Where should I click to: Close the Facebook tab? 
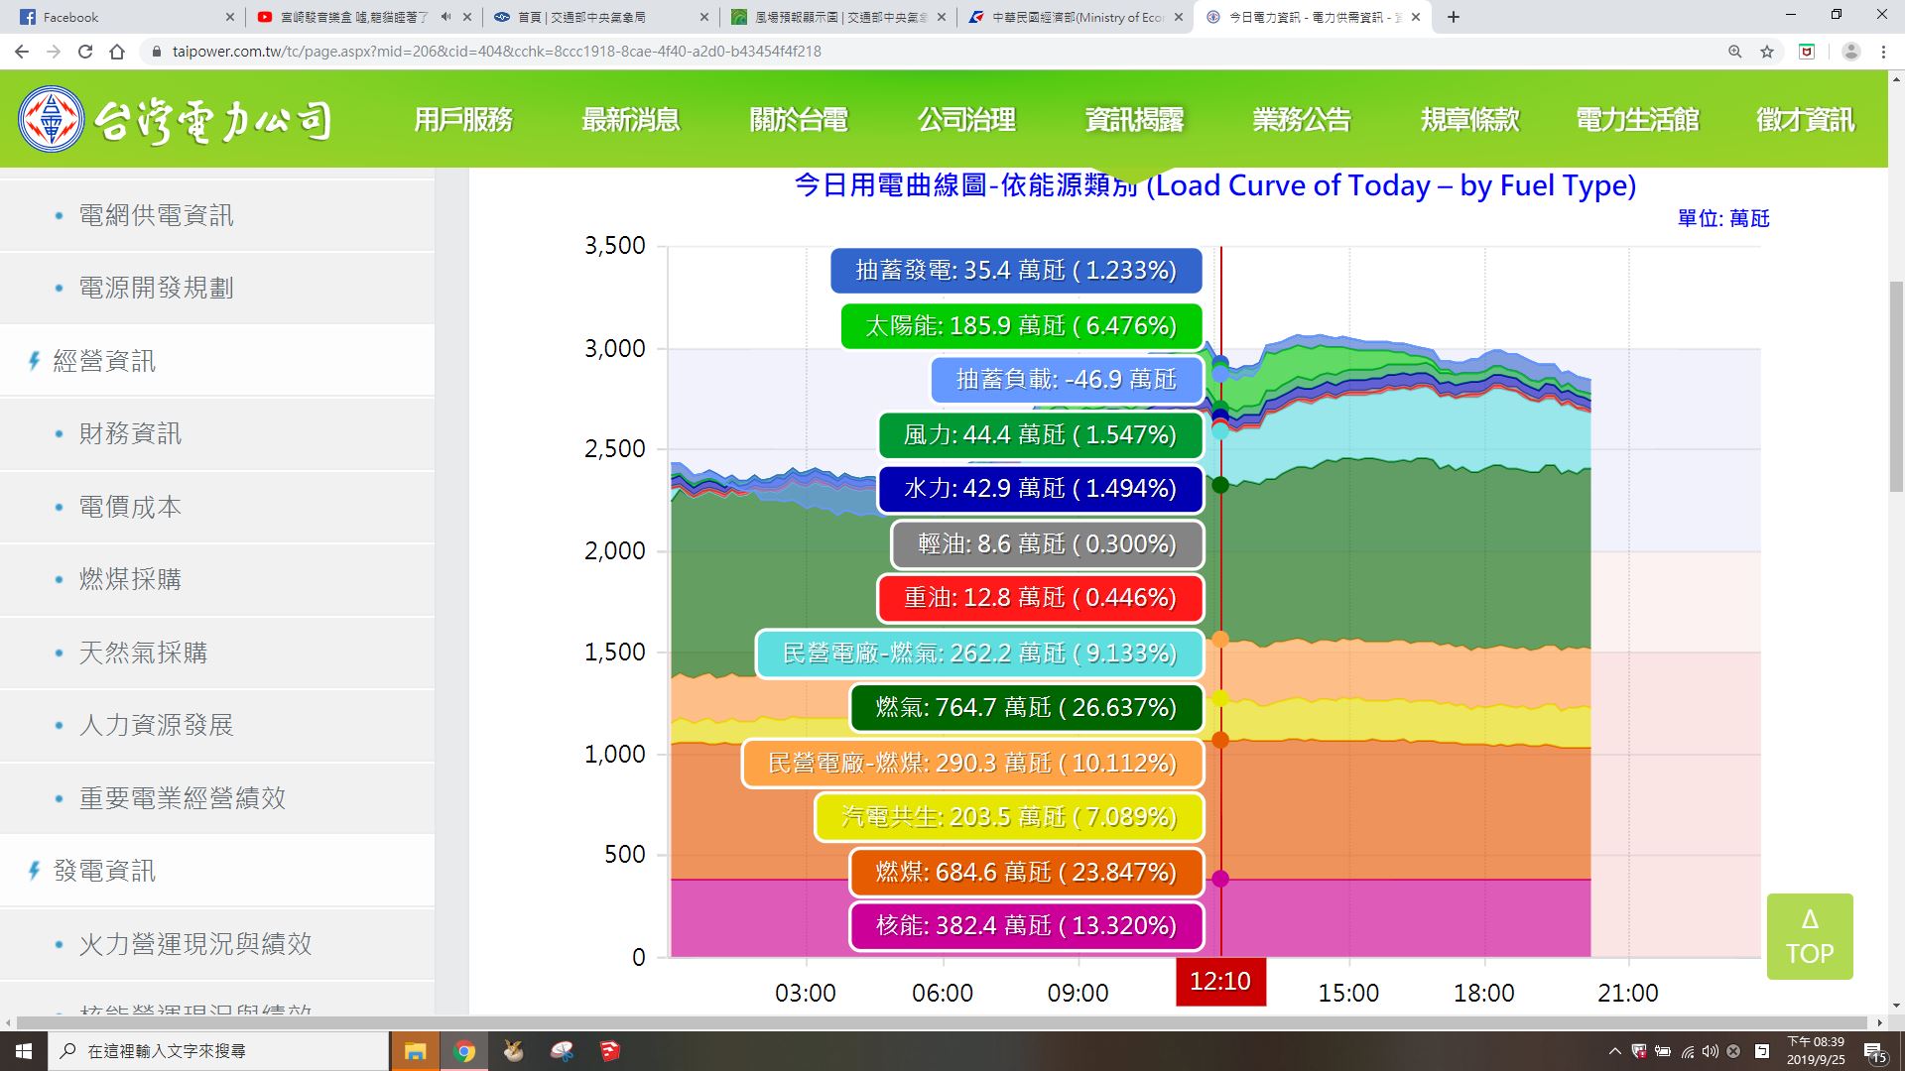[x=230, y=17]
